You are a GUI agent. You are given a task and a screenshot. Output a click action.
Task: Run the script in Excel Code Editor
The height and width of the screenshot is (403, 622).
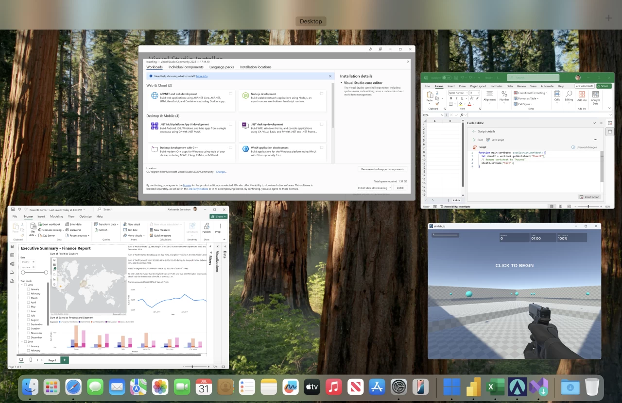point(479,140)
